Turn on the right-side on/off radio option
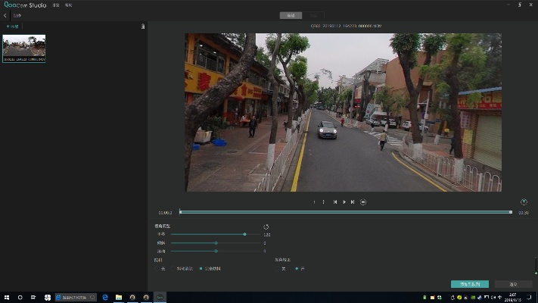 click(x=297, y=268)
